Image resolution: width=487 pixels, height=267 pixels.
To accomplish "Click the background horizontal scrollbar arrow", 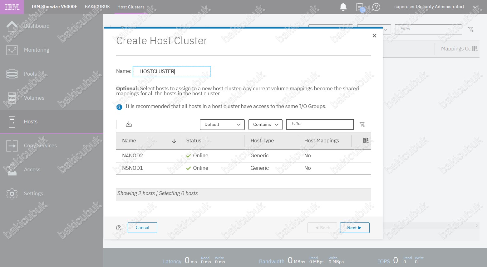I will tap(476, 226).
